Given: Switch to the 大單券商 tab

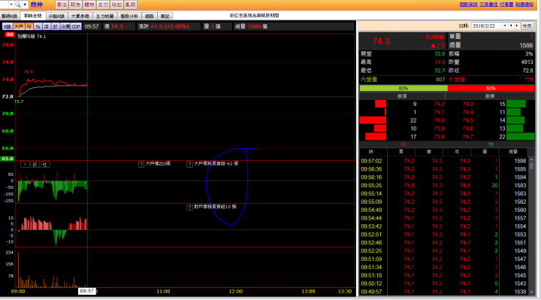Looking at the screenshot, I should (x=80, y=16).
